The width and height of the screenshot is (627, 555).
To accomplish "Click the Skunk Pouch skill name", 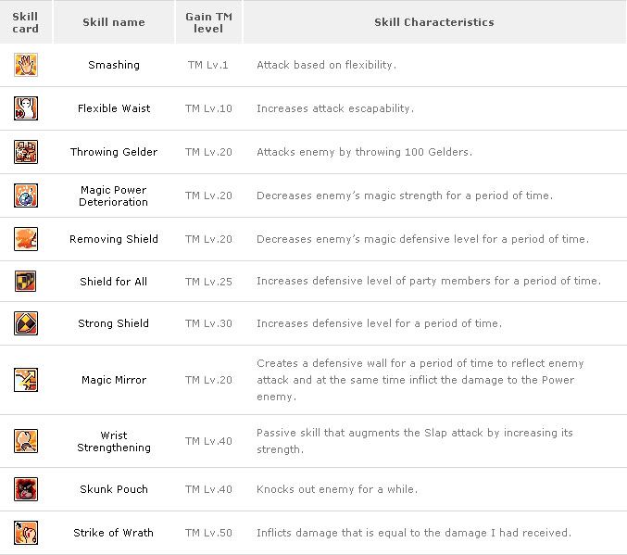I will (114, 489).
